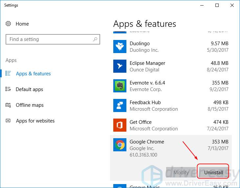Click the Default apps icon
240x188 pixels.
8,89
